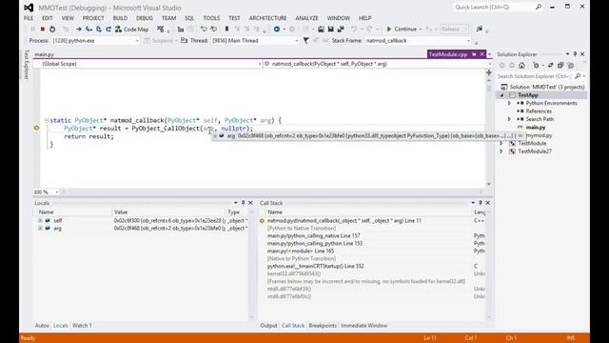
Task: Expand the arg variable in Locals
Action: 40,229
